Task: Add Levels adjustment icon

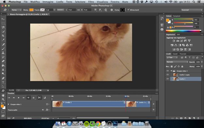Action: tap(178, 41)
